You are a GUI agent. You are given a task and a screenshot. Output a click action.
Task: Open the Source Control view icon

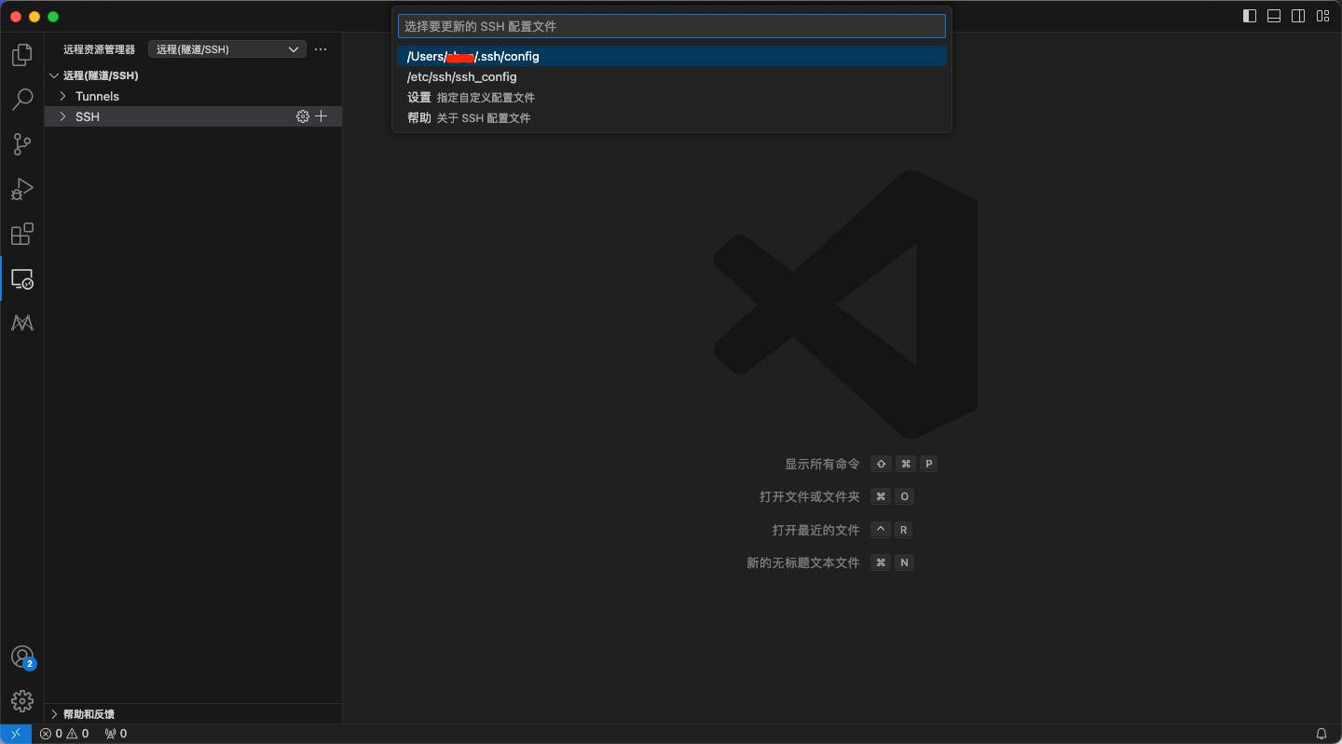pos(22,144)
